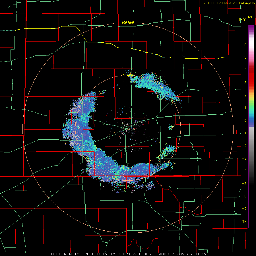The width and height of the screenshot is (256, 256).
Task: Click the DZD legend title
Action: (x=250, y=17)
